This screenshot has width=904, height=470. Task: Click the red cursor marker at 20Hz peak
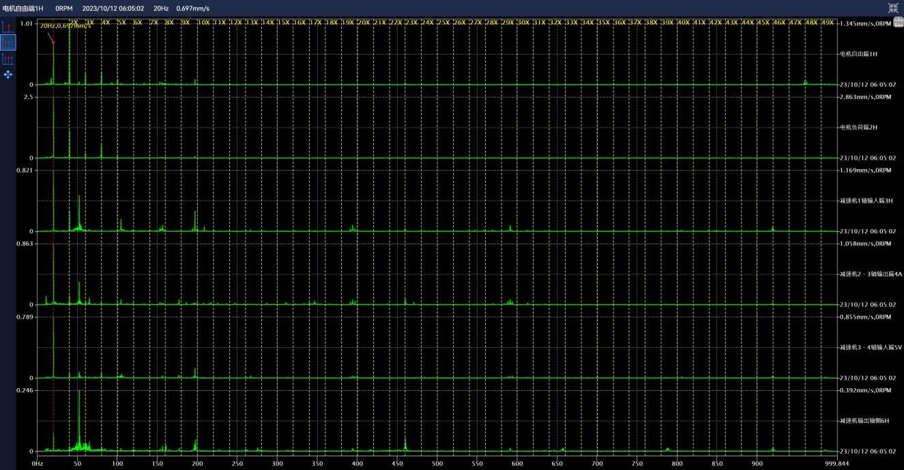point(53,43)
